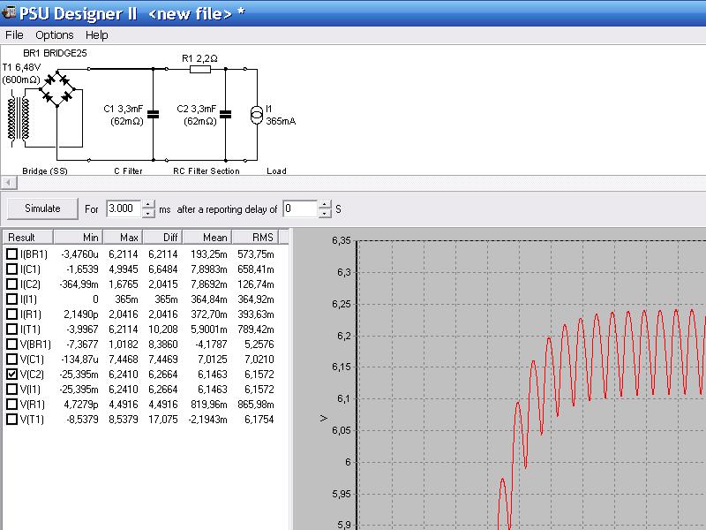Screen dimensions: 706x530
Task: Click capacitor C1 symbol in schematic
Action: (x=154, y=115)
